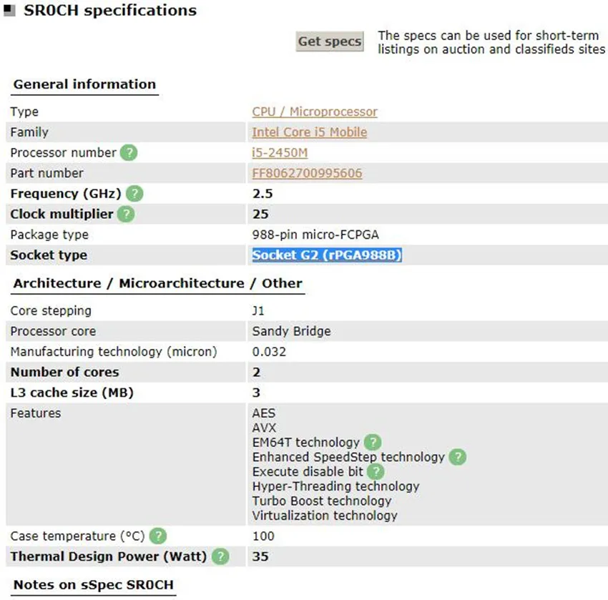
Task: Click the Architecture / Microarchitecture / Other heading
Action: (157, 283)
